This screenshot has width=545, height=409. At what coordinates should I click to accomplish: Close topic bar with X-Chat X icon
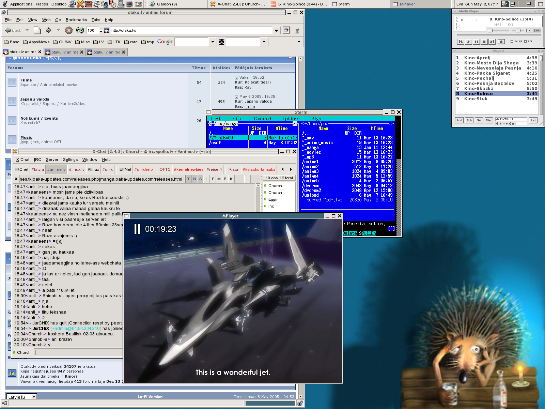pos(16,179)
